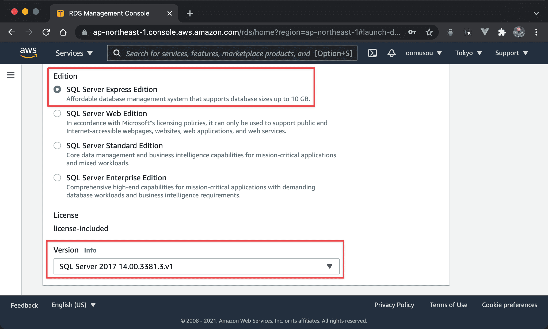The width and height of the screenshot is (548, 329).
Task: Select SQL Server Web Edition
Action: [57, 113]
